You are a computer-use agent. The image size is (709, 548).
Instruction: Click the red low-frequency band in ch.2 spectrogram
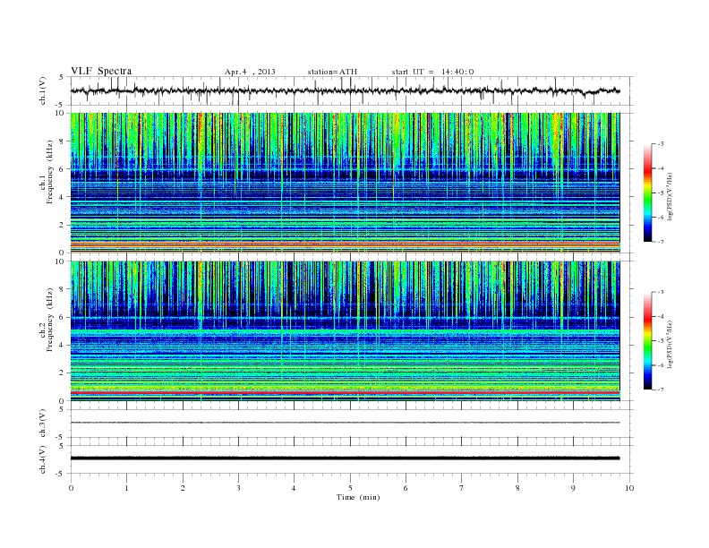[x=345, y=393]
